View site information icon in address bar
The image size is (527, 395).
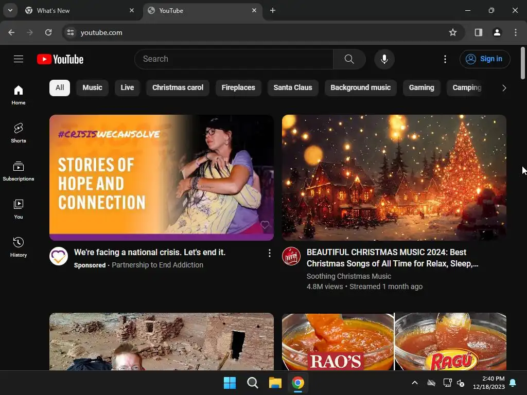tap(70, 32)
